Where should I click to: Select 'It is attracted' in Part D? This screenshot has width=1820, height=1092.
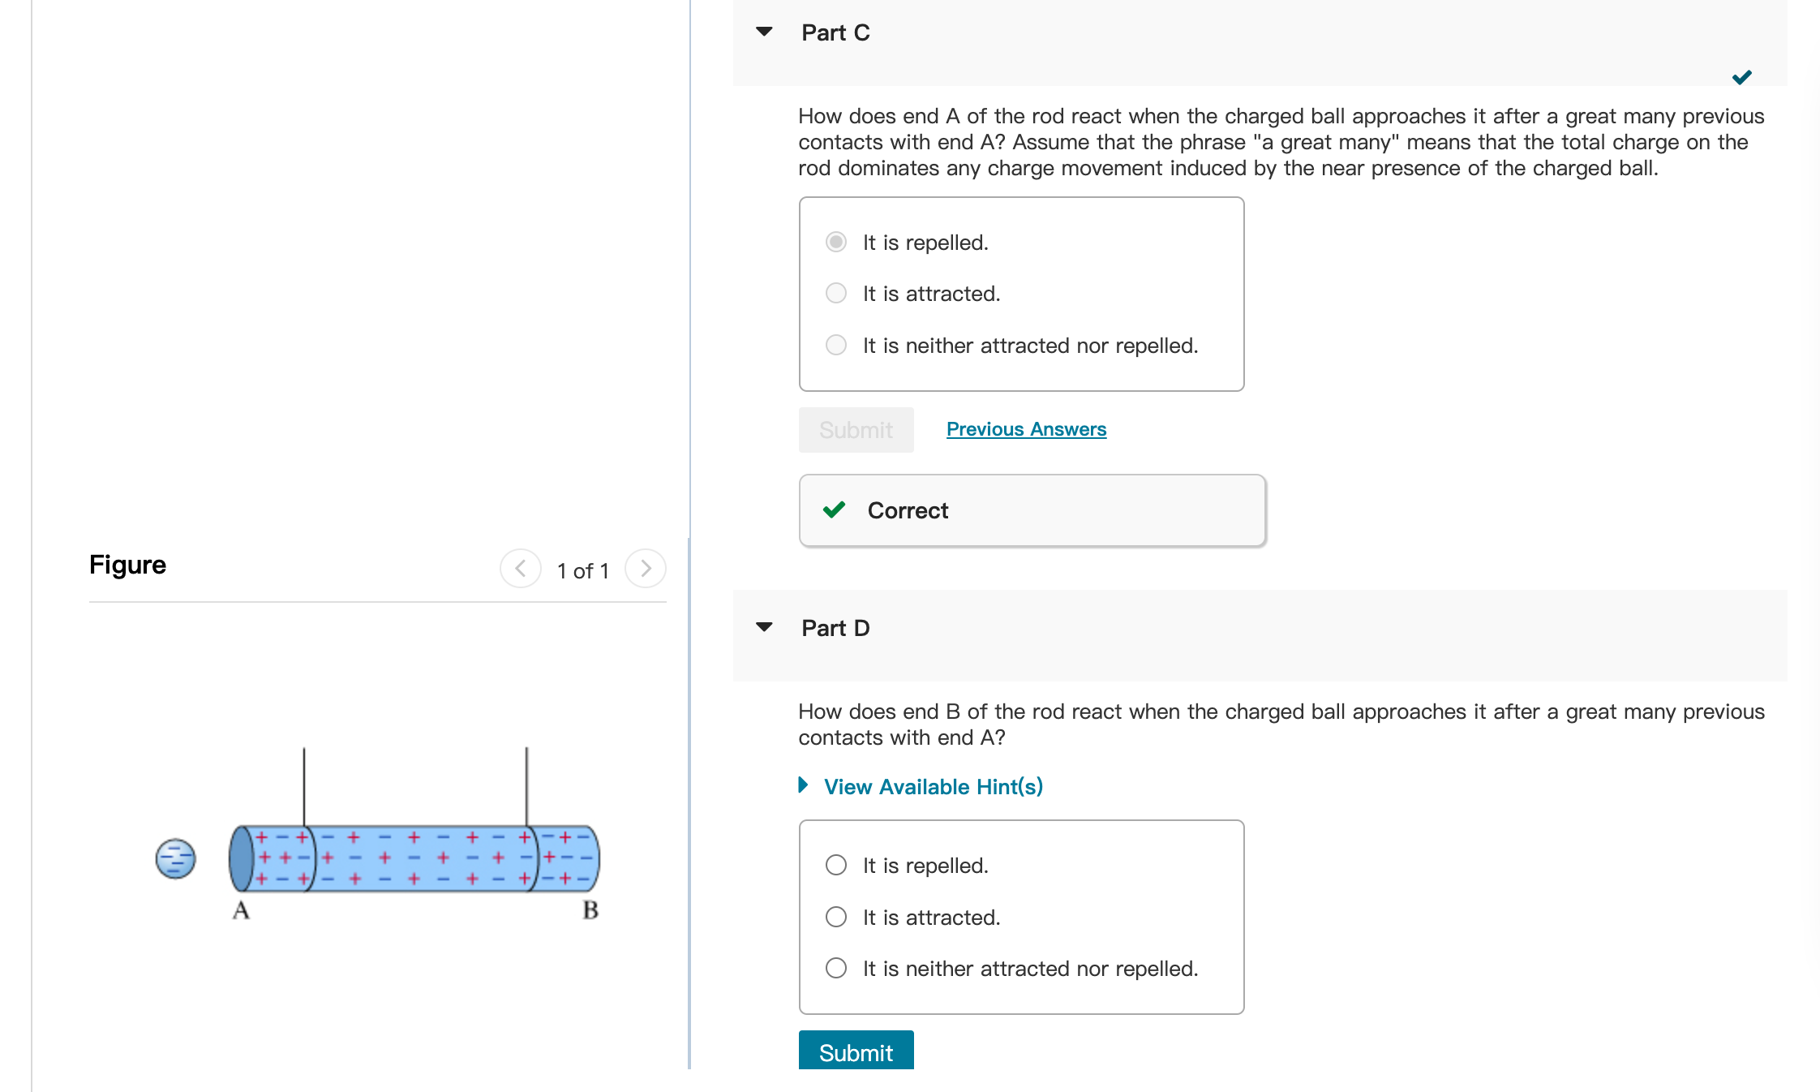836,917
